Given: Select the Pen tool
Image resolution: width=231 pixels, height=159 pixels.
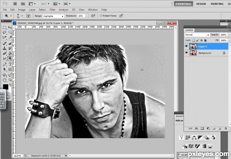Looking at the screenshot, I should [5, 64].
